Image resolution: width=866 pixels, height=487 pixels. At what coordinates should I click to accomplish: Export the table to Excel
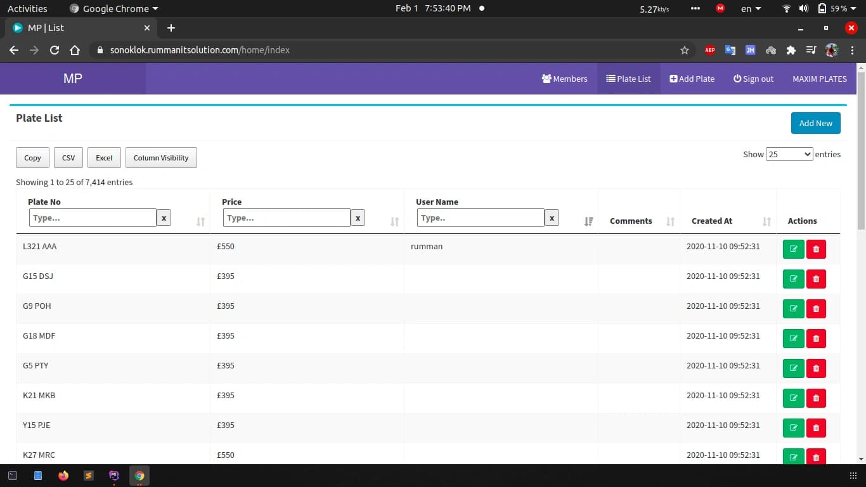(x=104, y=158)
